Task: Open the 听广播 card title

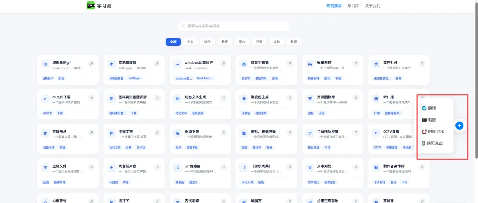Action: 388,97
